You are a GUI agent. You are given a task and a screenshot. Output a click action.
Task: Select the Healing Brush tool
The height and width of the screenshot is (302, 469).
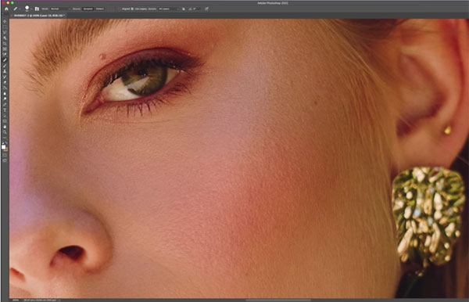[x=5, y=60]
